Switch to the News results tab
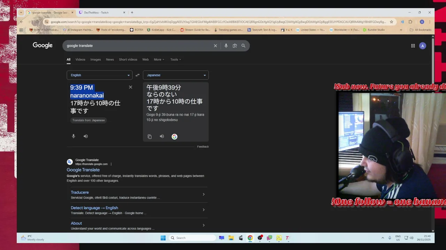 [110, 59]
